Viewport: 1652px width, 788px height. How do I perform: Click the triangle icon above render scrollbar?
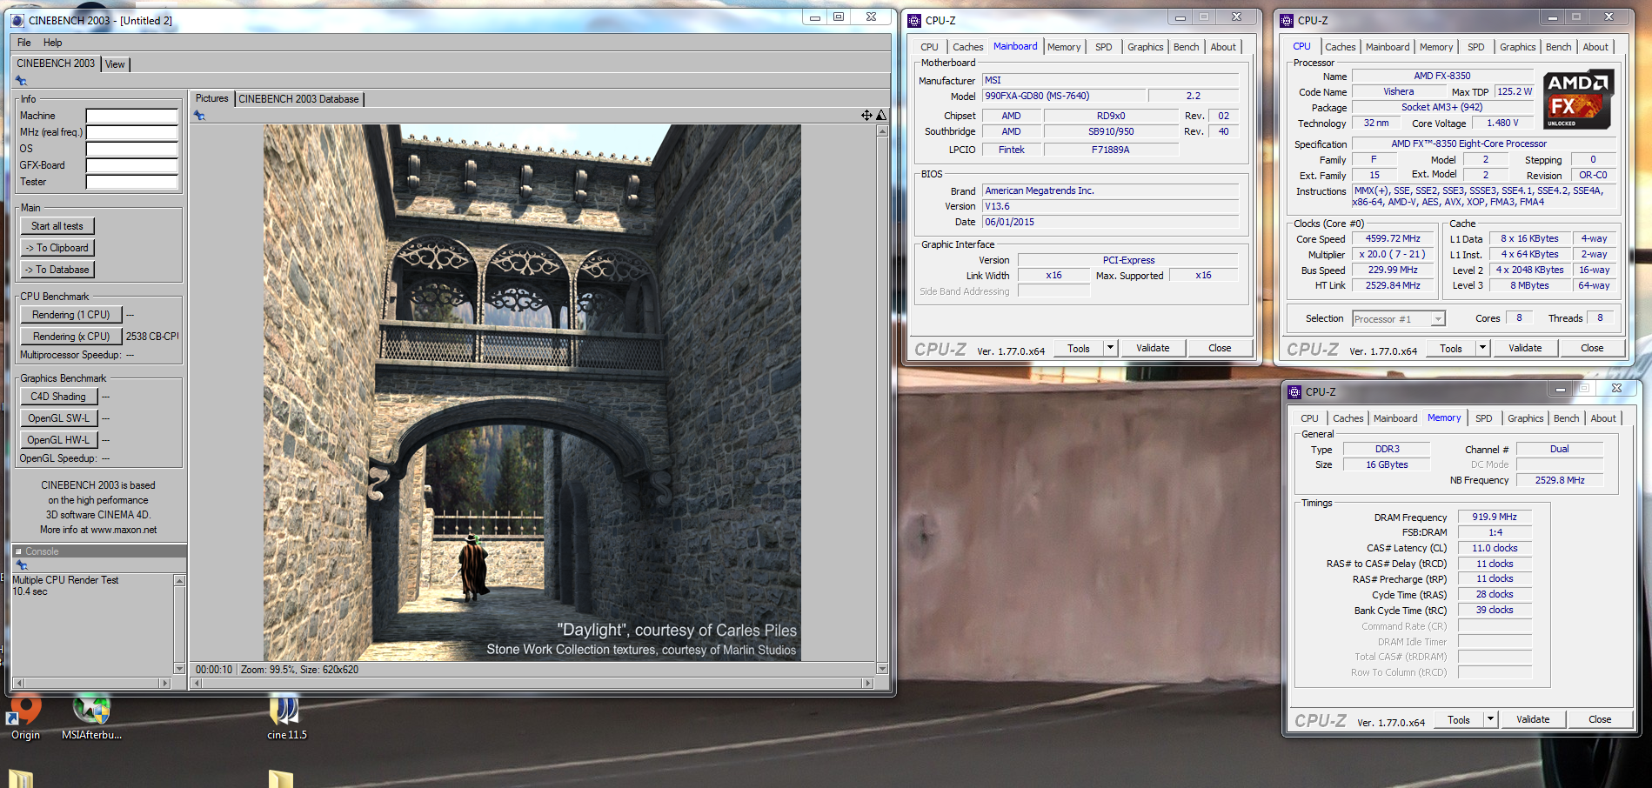coord(881,115)
